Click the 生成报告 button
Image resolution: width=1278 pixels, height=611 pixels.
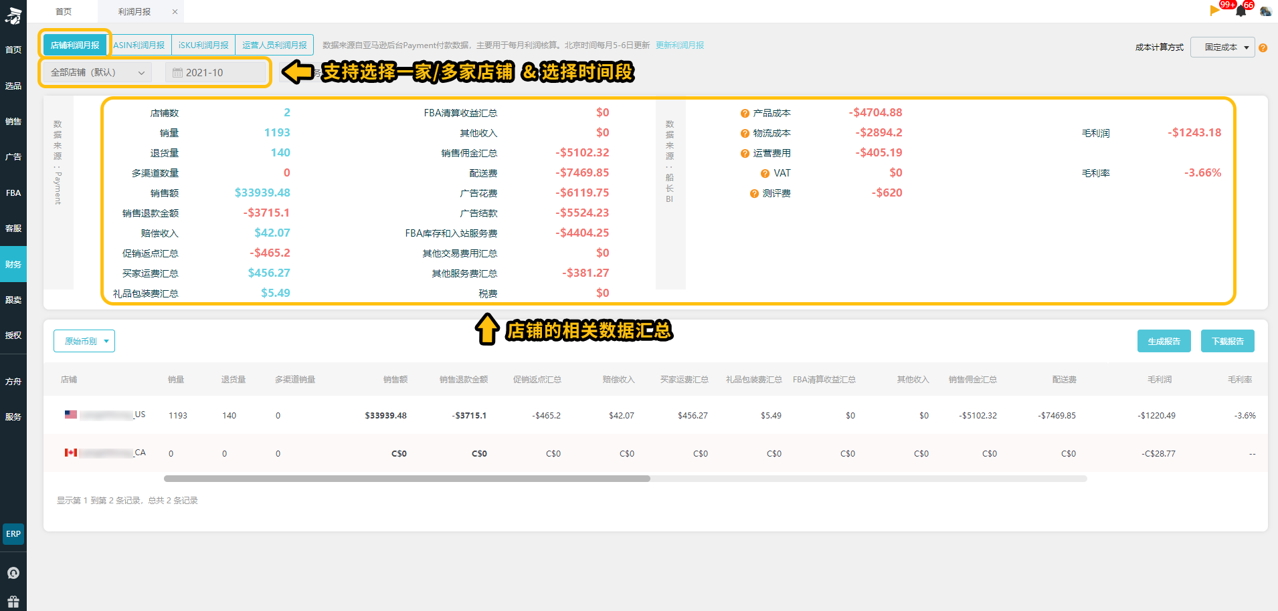click(1164, 341)
